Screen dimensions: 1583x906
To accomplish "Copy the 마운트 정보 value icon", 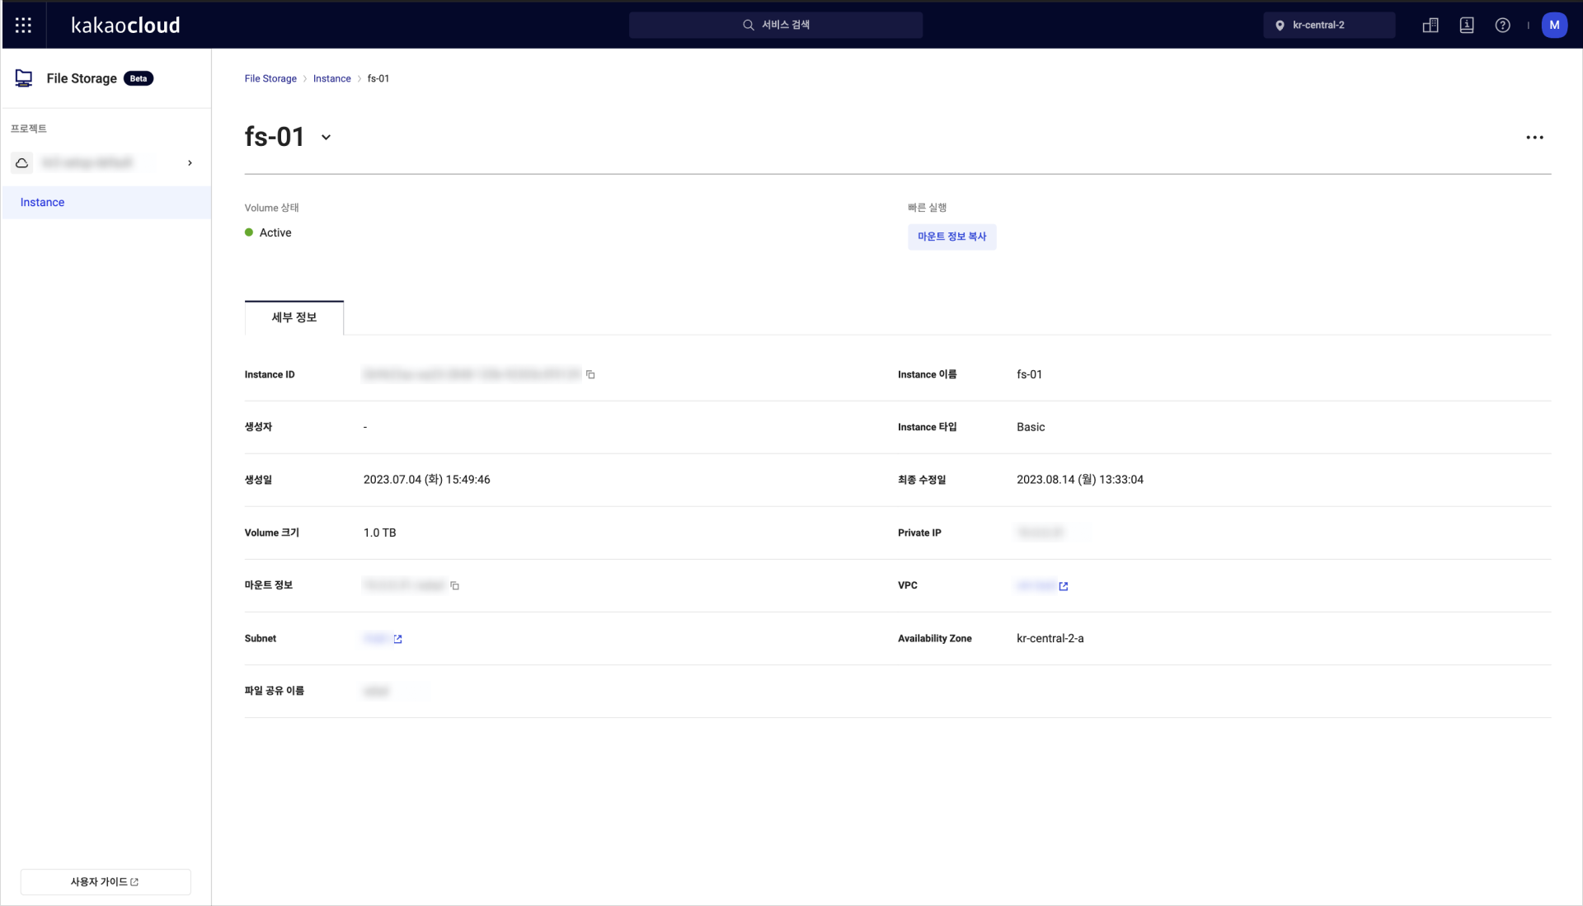I will [x=454, y=585].
